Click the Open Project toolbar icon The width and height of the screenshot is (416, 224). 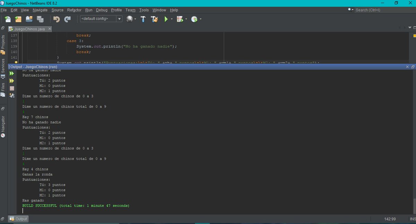[x=29, y=19]
